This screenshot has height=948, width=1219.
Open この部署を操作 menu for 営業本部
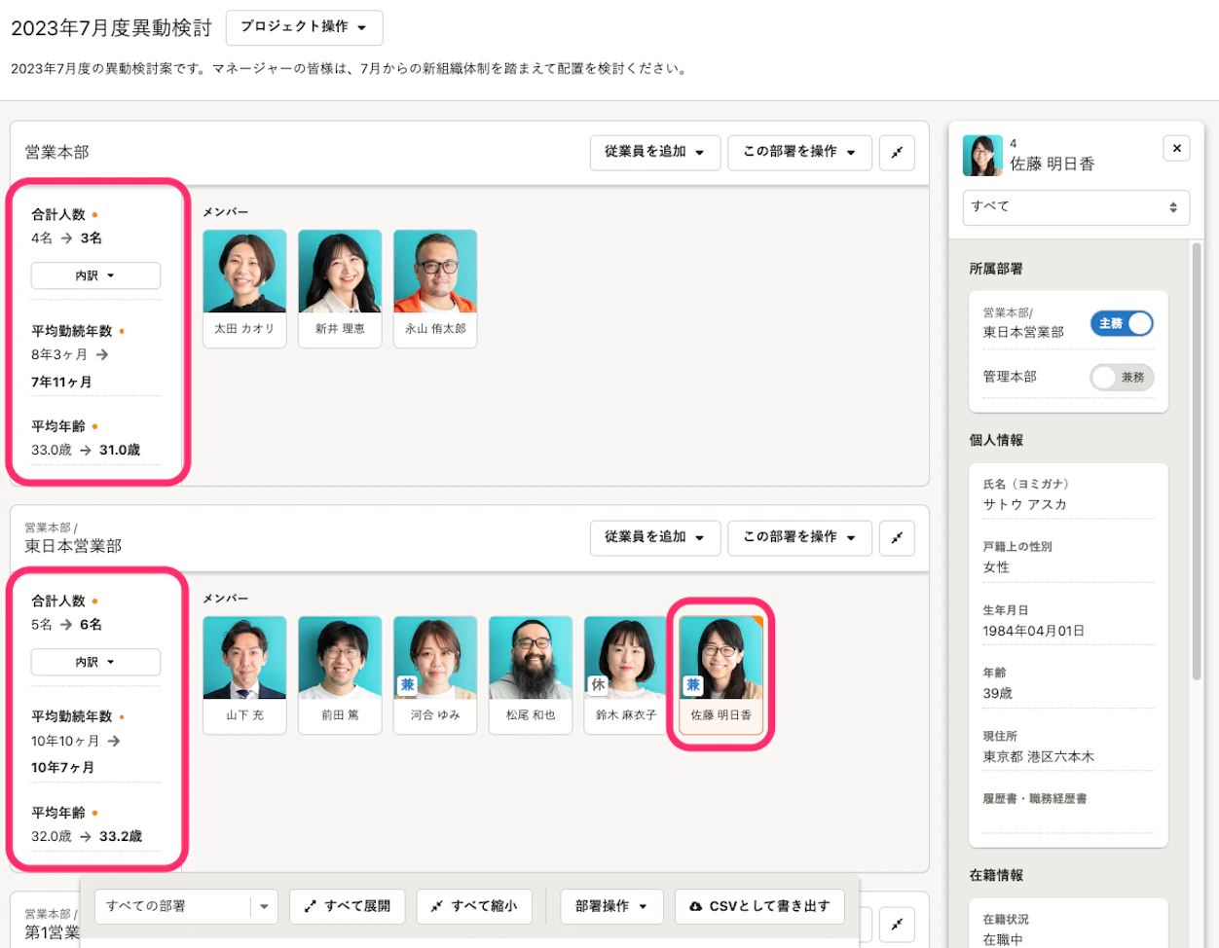pyautogui.click(x=799, y=153)
